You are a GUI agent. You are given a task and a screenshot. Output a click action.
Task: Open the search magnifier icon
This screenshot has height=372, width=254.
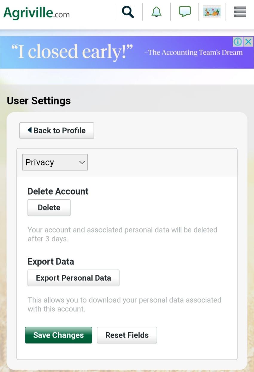[x=128, y=12]
